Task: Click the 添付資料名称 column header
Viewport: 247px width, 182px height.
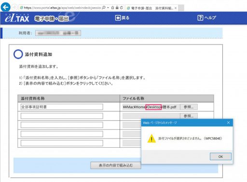Action: [x=69, y=98]
